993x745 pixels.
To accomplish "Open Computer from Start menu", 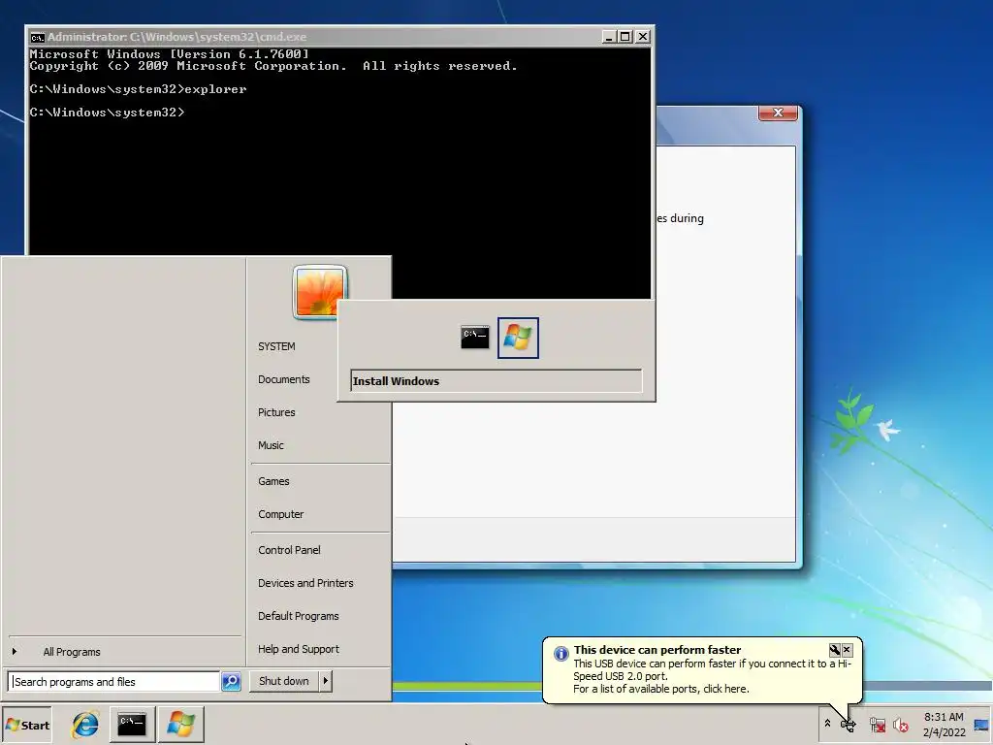I will [281, 514].
